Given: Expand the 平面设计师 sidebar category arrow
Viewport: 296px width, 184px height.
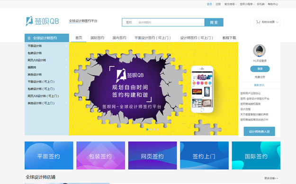Looking at the screenshot, I should 66,46.
